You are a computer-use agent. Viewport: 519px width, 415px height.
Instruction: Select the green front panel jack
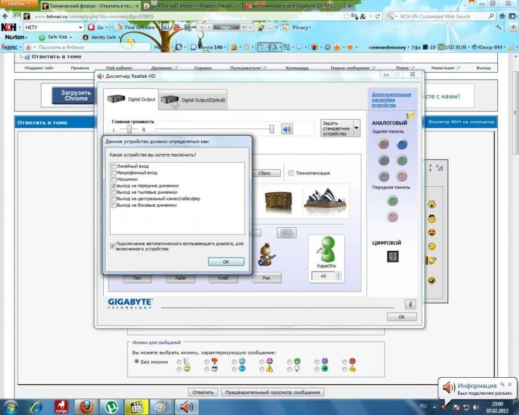tap(392, 200)
